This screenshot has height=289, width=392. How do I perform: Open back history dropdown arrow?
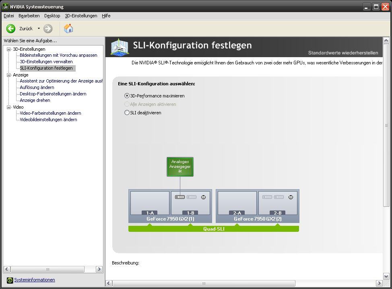coord(39,29)
